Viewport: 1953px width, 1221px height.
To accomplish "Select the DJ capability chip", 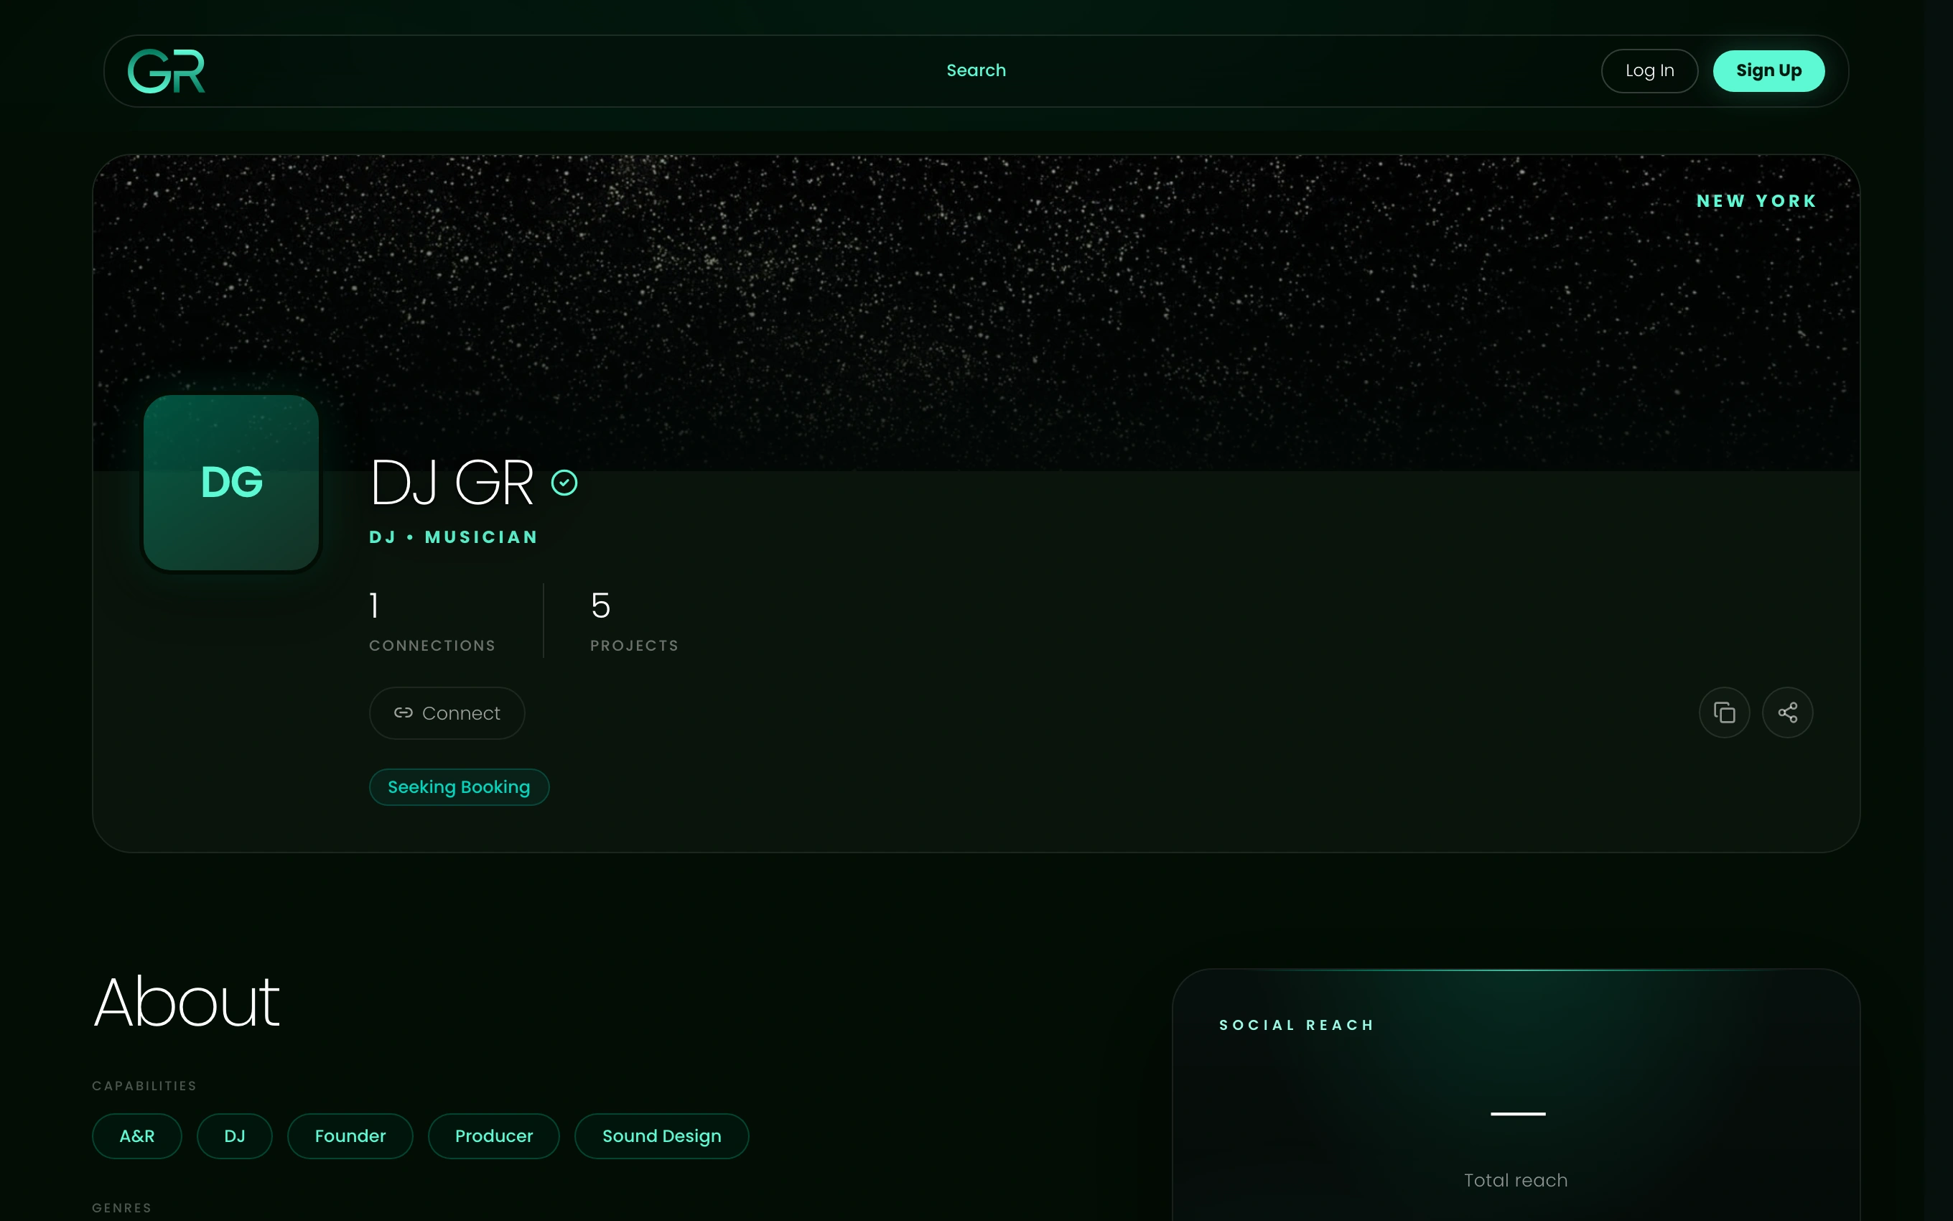I will [x=235, y=1136].
